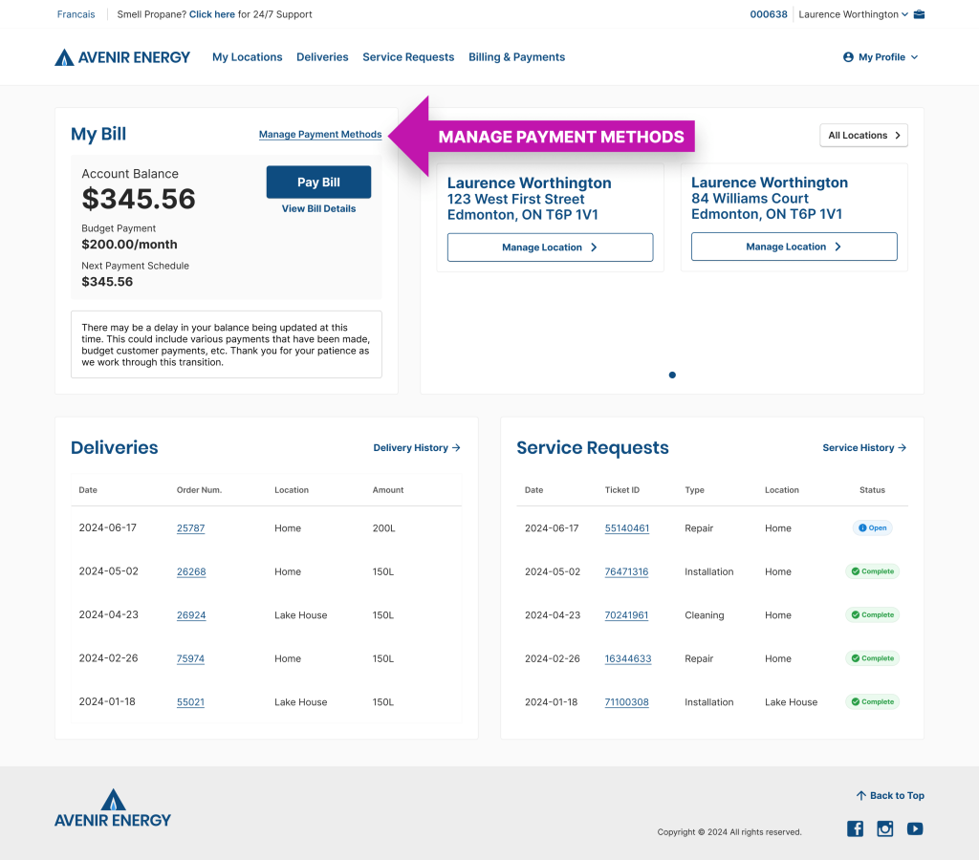Expand the All Locations selector
Viewport: 979px width, 860px height.
(x=863, y=135)
